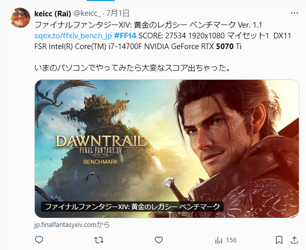Viewport: 306px width, 250px height.
Task: Click the Japanese comment text of the post
Action: tap(133, 68)
